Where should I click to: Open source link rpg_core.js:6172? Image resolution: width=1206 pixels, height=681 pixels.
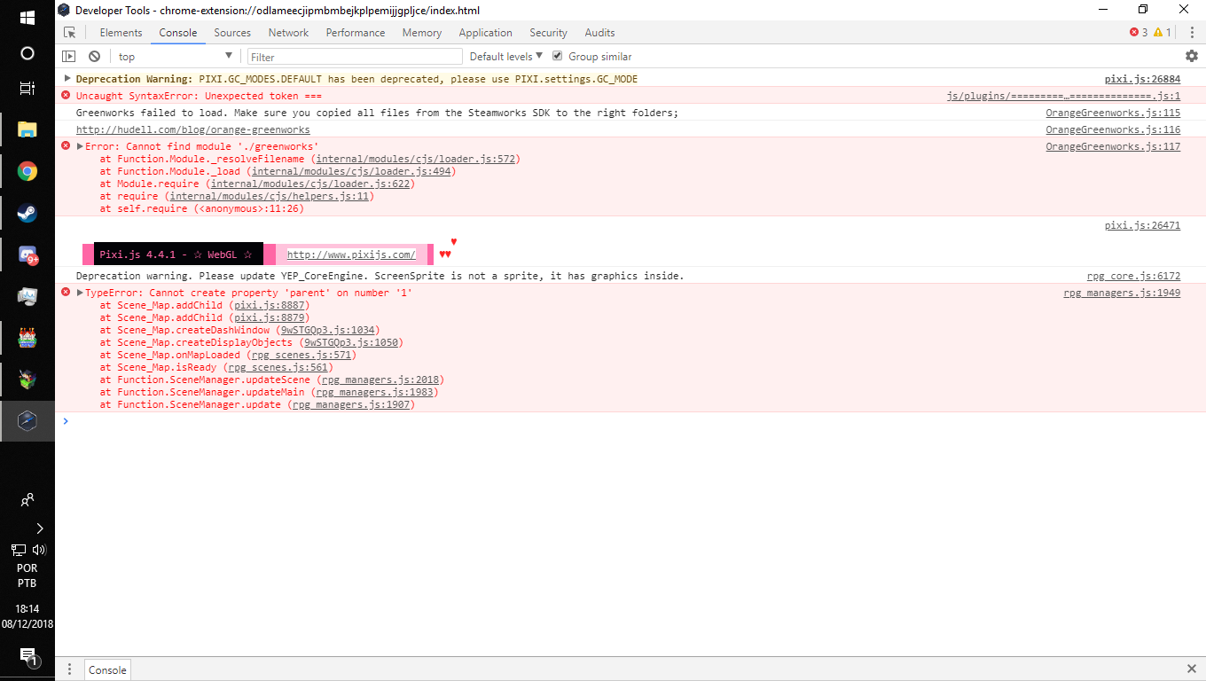click(1133, 276)
